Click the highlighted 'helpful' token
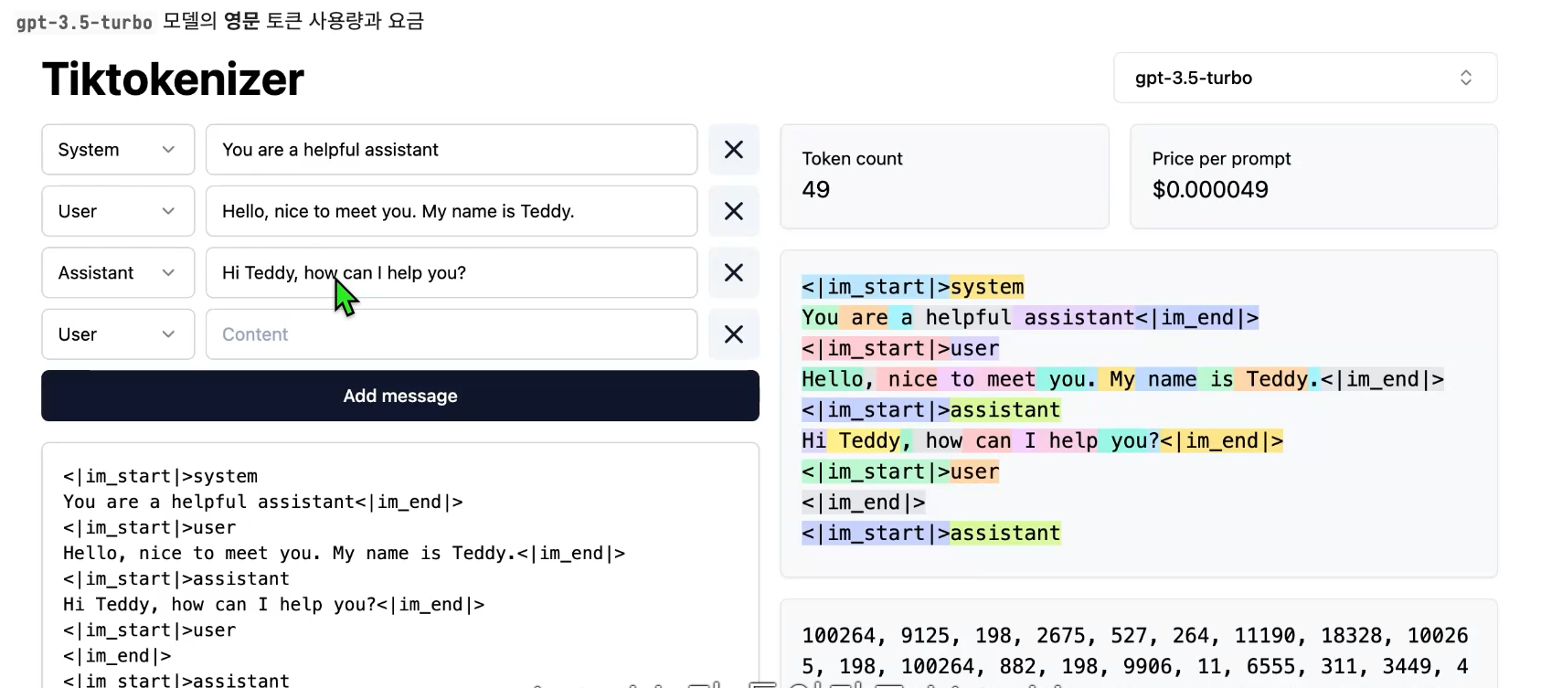The height and width of the screenshot is (688, 1541). (962, 318)
